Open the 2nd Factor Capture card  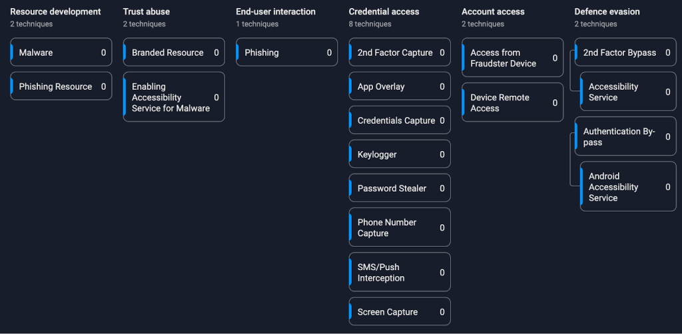400,53
